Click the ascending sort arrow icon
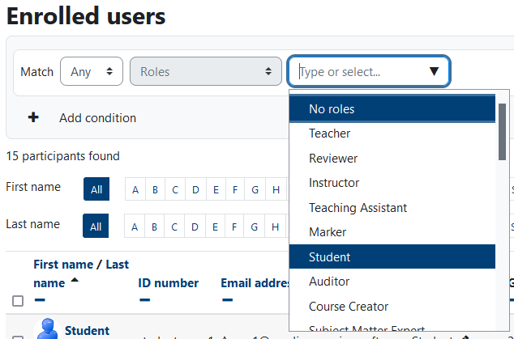The width and height of the screenshot is (514, 339). pyautogui.click(x=75, y=280)
